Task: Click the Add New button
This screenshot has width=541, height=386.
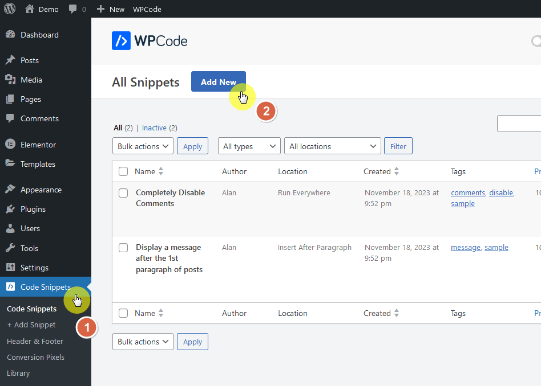Action: pyautogui.click(x=219, y=81)
